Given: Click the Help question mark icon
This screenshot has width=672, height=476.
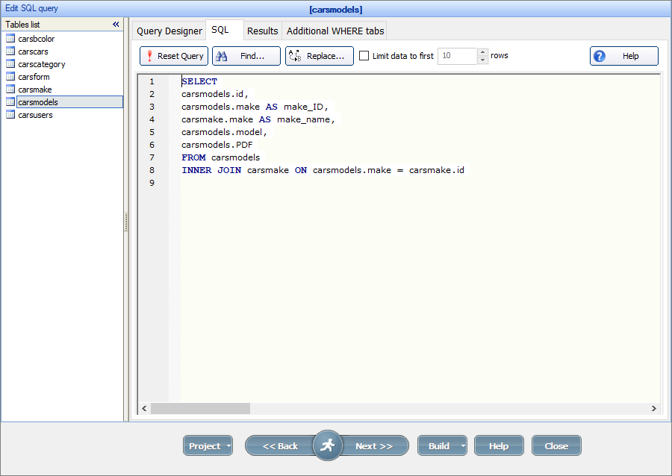Looking at the screenshot, I should click(600, 55).
